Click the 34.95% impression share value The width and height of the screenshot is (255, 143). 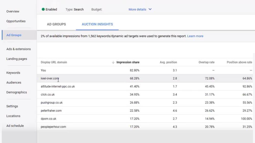(134, 94)
